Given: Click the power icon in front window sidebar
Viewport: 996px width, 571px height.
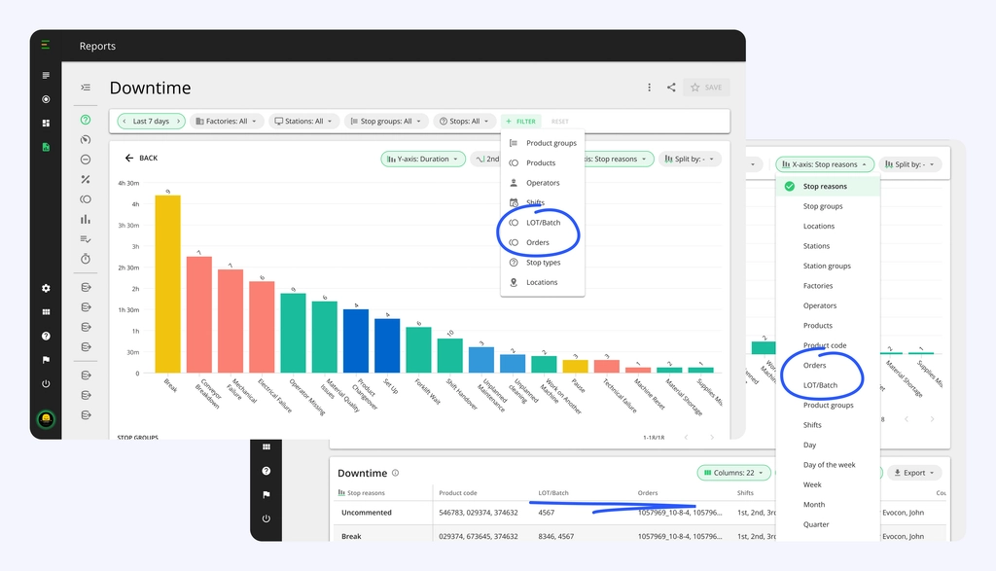Looking at the screenshot, I should tap(46, 383).
